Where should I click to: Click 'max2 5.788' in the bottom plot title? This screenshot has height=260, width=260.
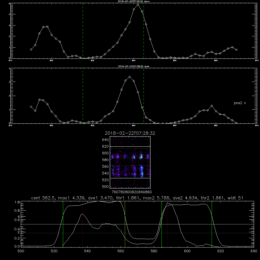click(156, 198)
